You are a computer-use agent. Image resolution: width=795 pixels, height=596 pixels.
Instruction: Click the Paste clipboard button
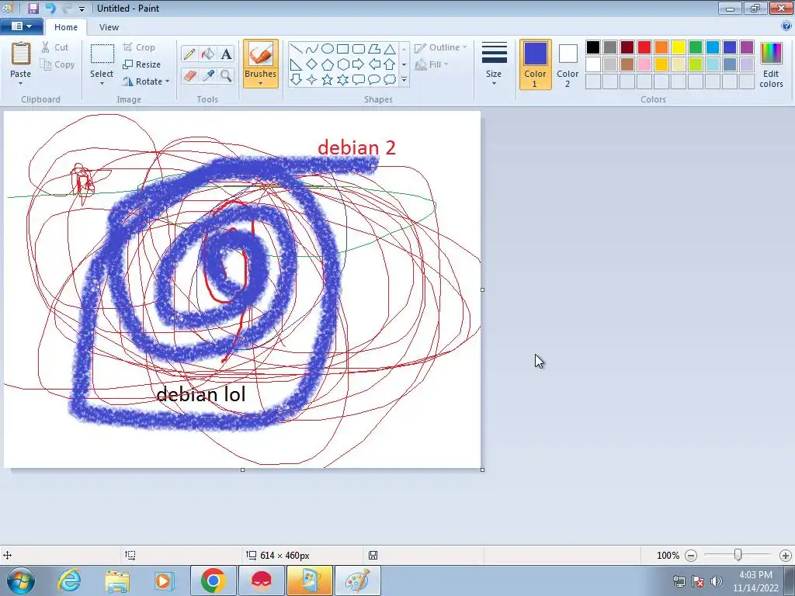21,60
